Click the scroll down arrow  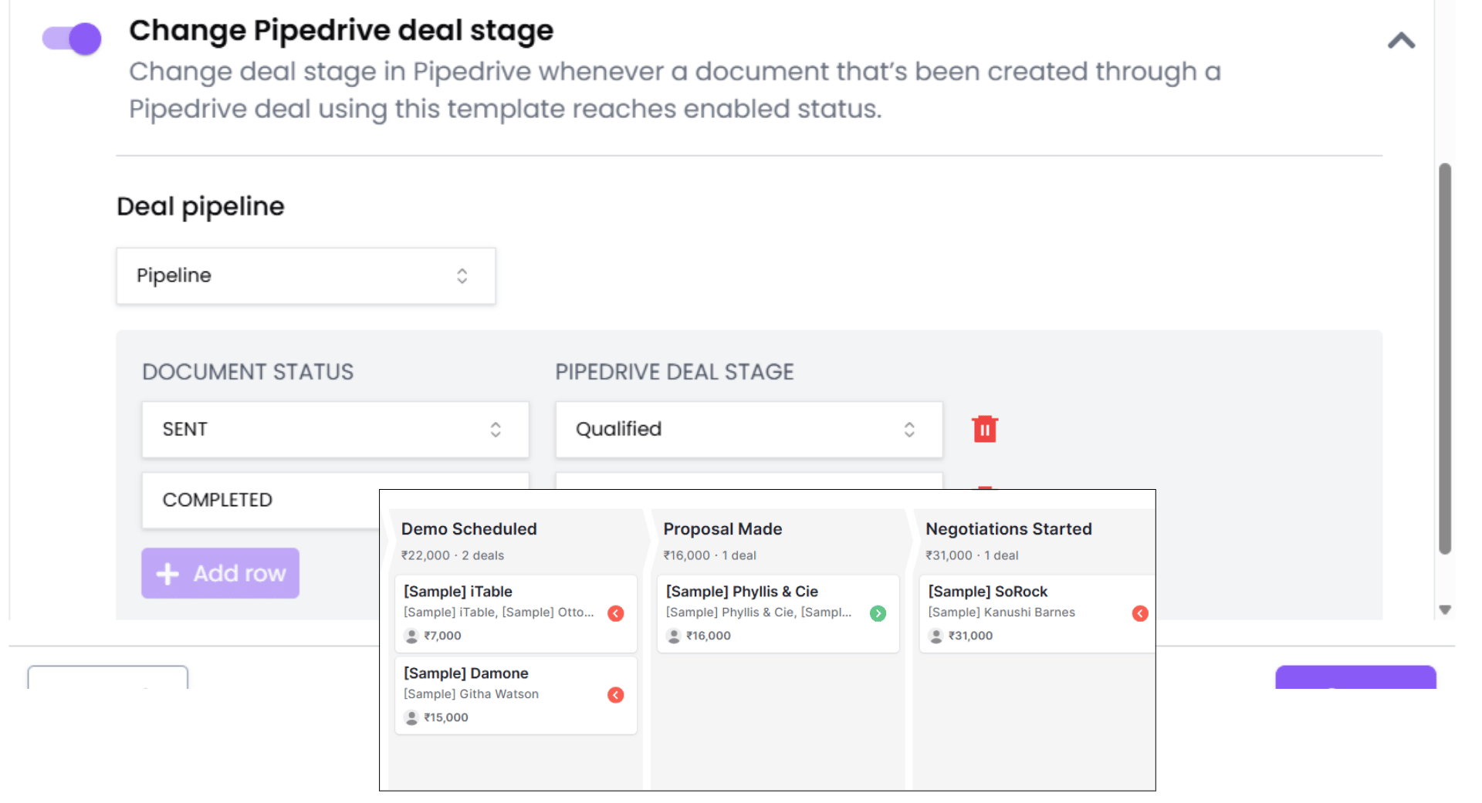click(1445, 609)
